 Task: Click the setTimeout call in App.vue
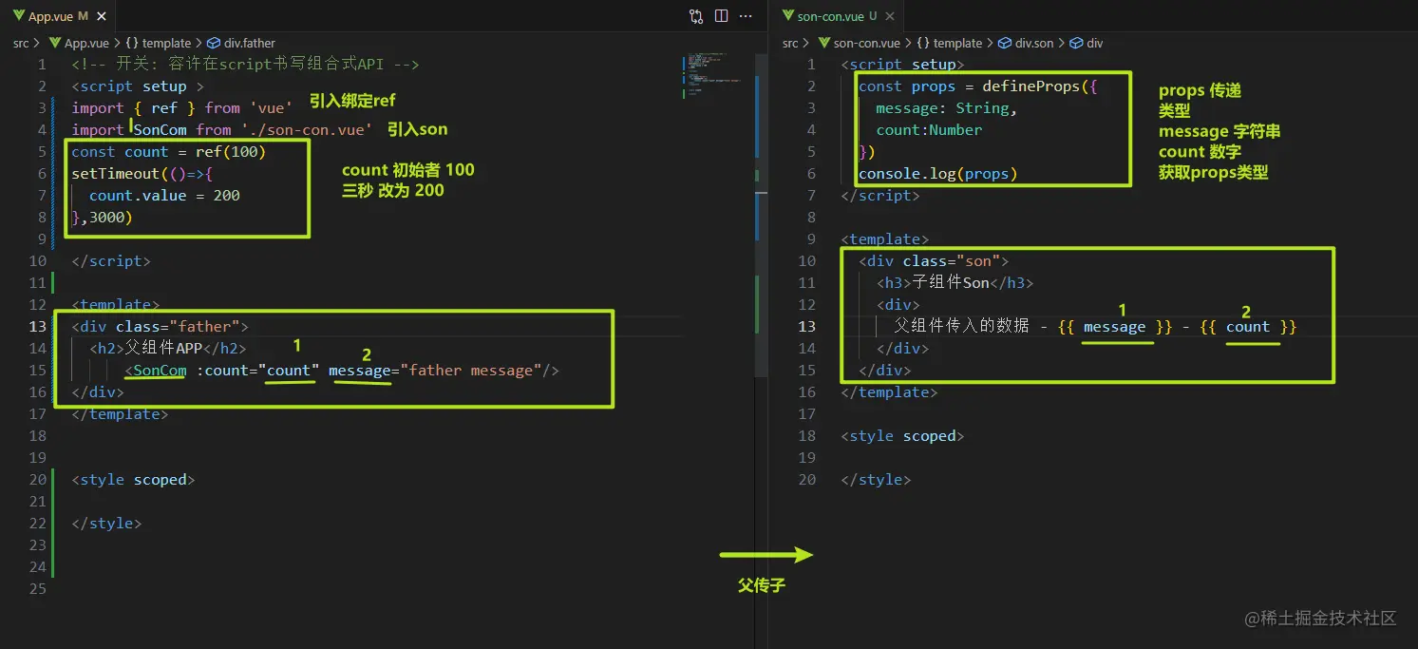(142, 173)
